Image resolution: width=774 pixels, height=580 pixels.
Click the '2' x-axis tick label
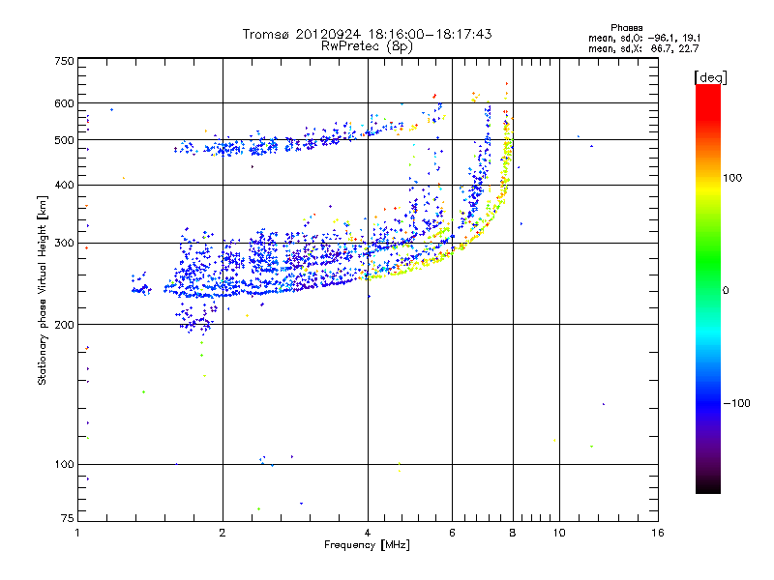tap(223, 533)
